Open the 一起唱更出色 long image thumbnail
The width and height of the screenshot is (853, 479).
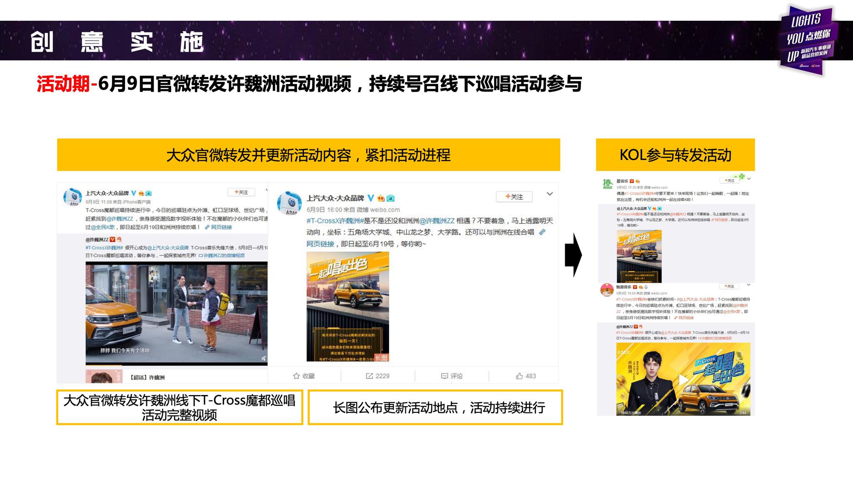(348, 306)
